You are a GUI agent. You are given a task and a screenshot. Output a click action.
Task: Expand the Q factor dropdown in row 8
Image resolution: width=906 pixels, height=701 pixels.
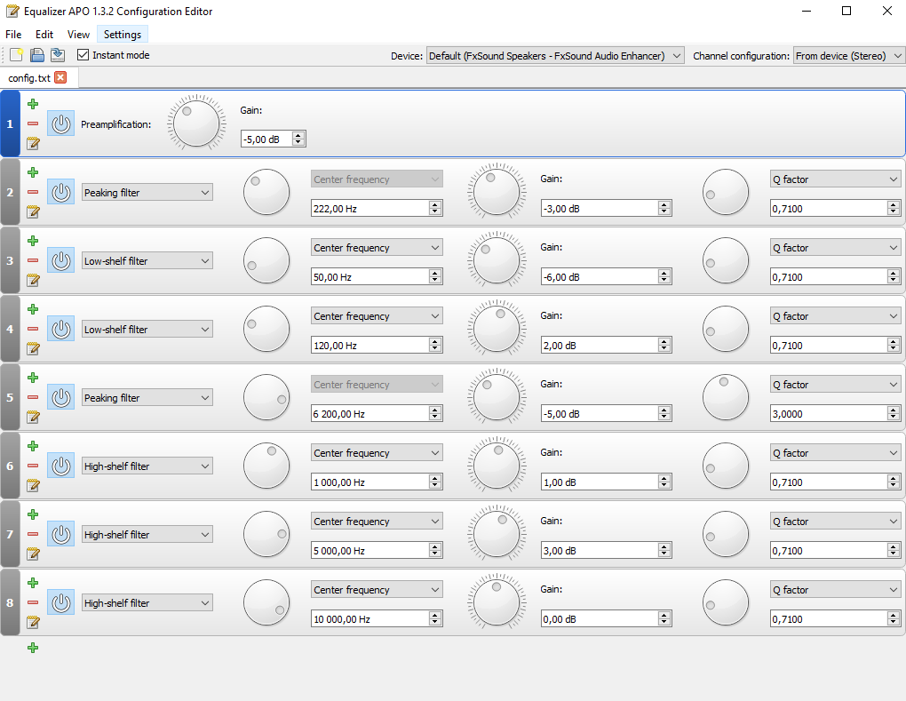(x=836, y=589)
